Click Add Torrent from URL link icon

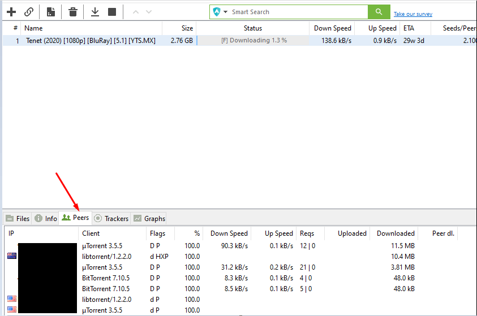tap(29, 12)
